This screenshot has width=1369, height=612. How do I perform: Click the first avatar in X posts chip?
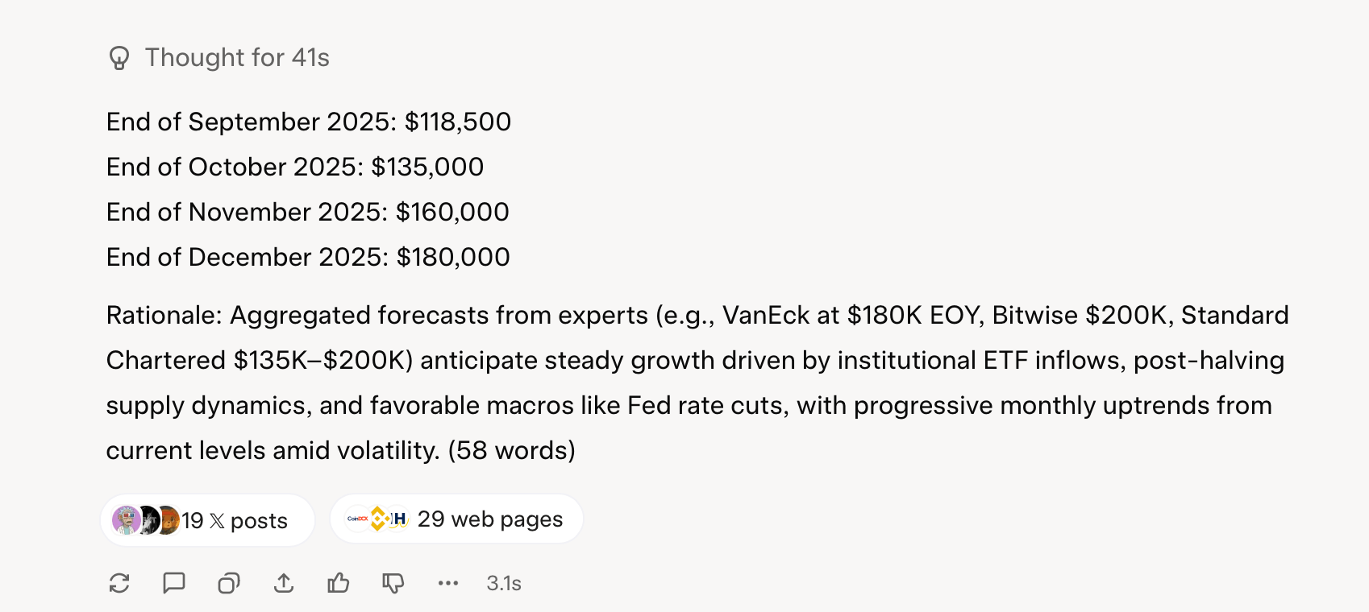click(125, 520)
